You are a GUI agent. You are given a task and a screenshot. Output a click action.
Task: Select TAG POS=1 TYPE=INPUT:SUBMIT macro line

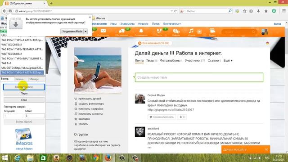coord(22,58)
